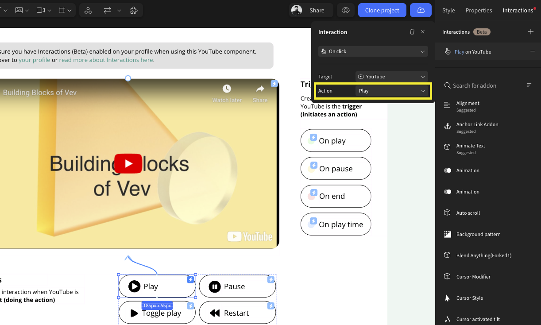The image size is (541, 325).
Task: Click the Clone project button
Action: tap(382, 10)
